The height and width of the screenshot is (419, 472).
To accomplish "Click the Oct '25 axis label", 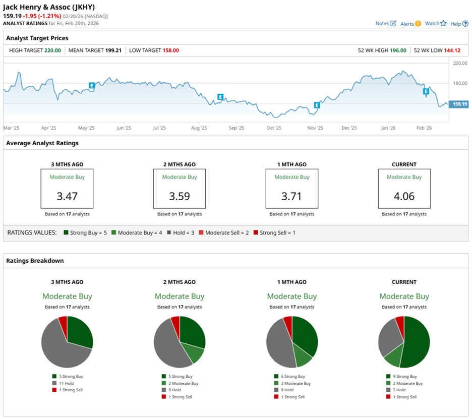I will pos(274,128).
